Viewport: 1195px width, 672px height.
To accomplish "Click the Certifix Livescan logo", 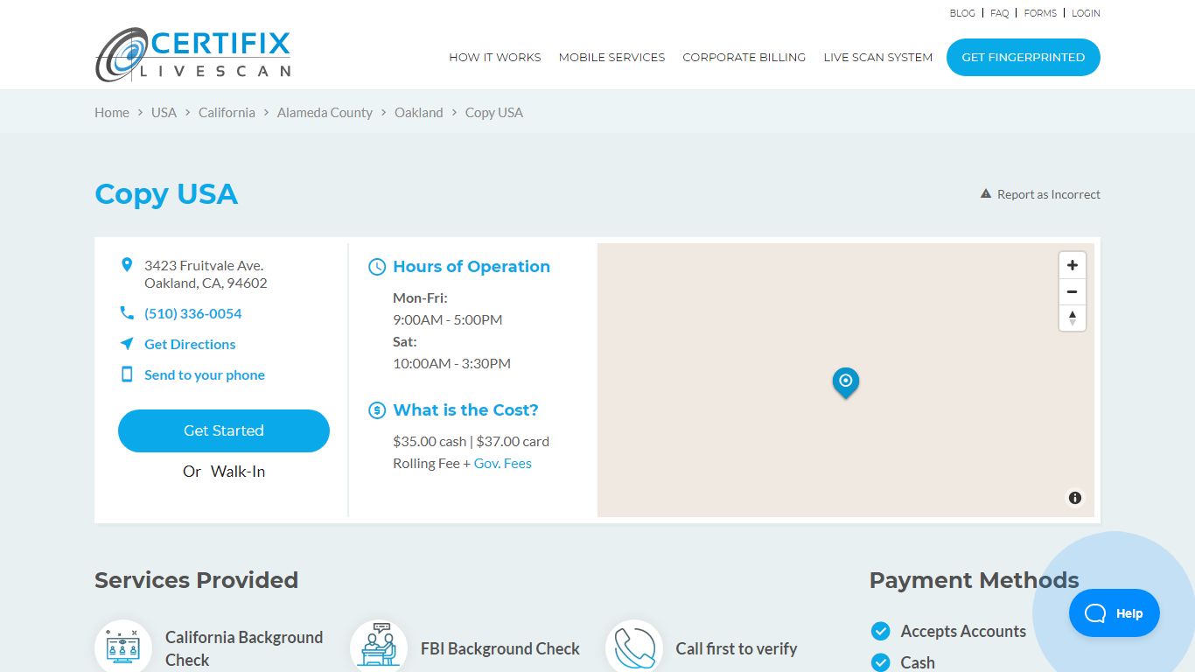I will tap(193, 54).
